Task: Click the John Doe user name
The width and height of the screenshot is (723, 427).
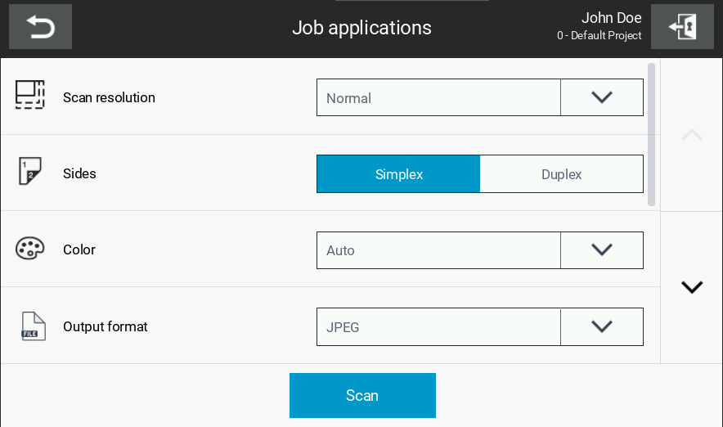Action: tap(611, 18)
